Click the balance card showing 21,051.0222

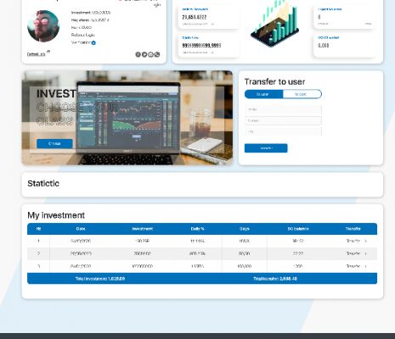point(208,17)
